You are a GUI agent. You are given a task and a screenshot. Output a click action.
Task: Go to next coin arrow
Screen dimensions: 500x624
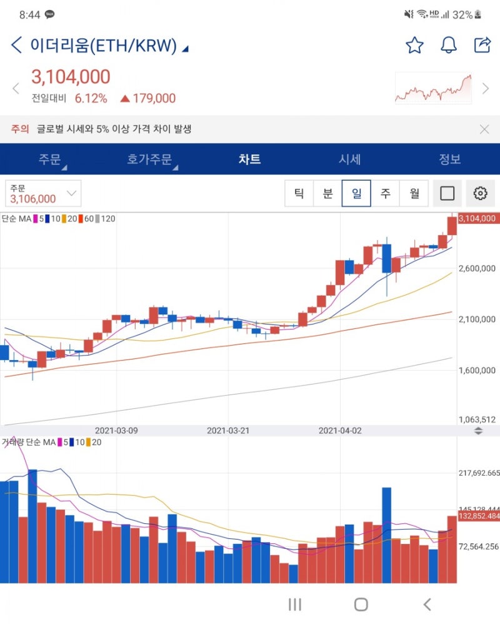point(485,88)
